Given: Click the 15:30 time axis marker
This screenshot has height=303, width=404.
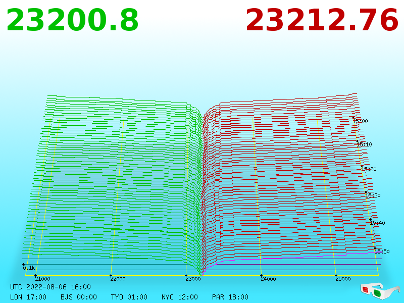Looking at the screenshot, I should point(373,195).
